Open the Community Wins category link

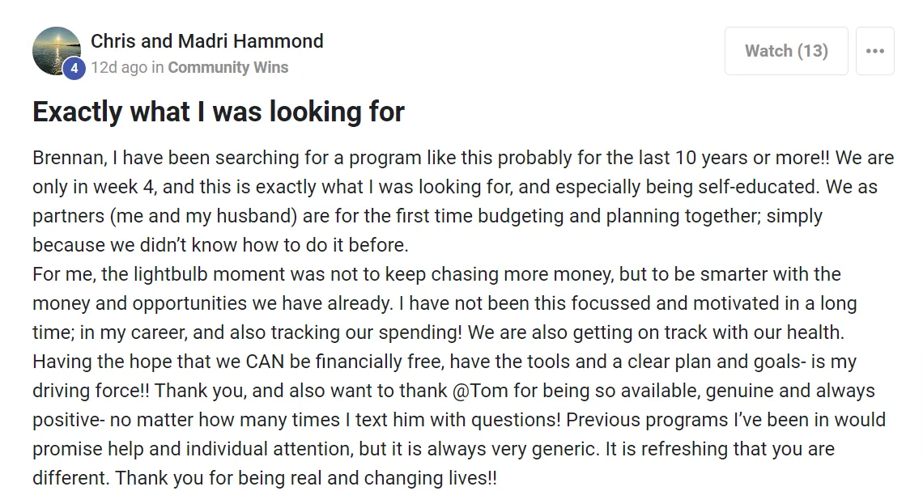pos(228,67)
